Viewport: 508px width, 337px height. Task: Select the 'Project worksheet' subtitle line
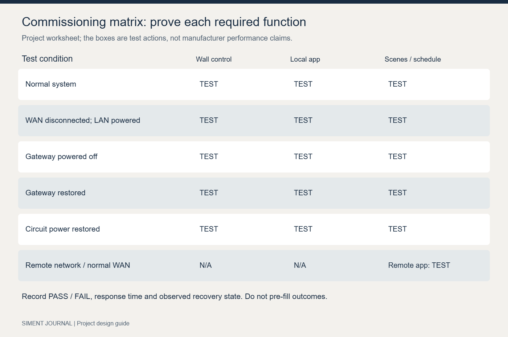coord(157,38)
